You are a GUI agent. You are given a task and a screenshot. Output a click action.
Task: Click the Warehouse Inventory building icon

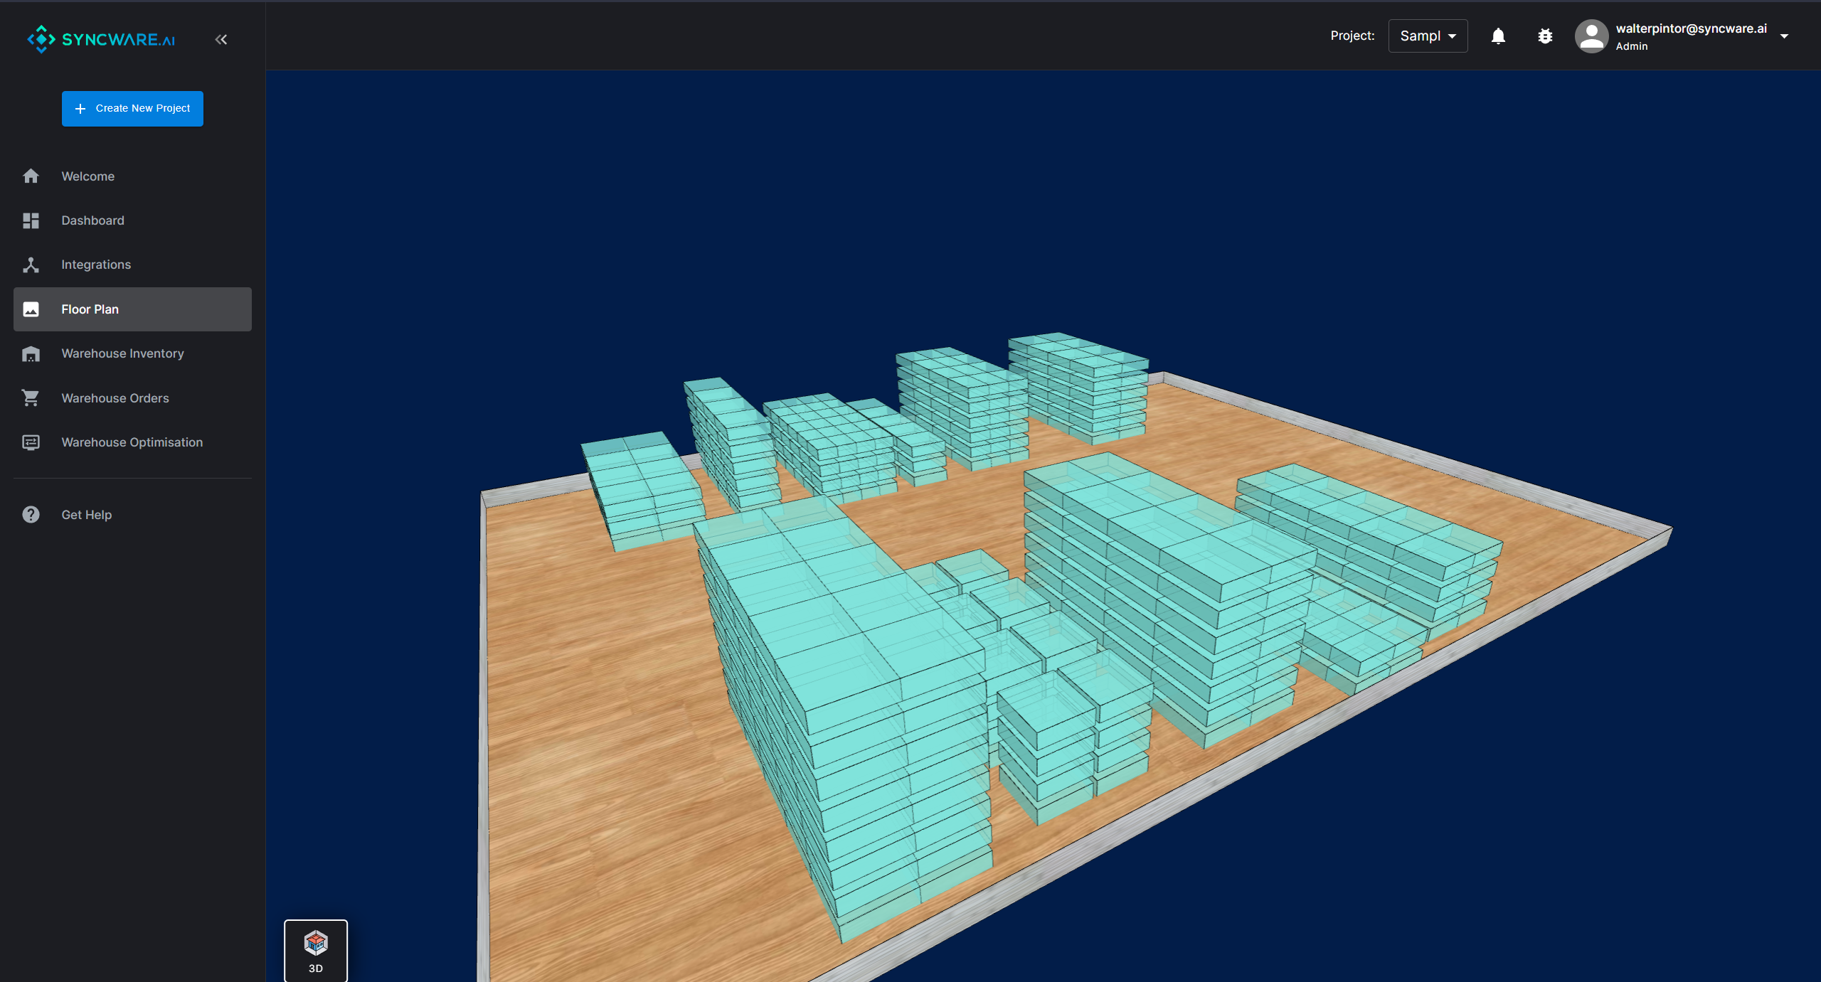(x=31, y=353)
